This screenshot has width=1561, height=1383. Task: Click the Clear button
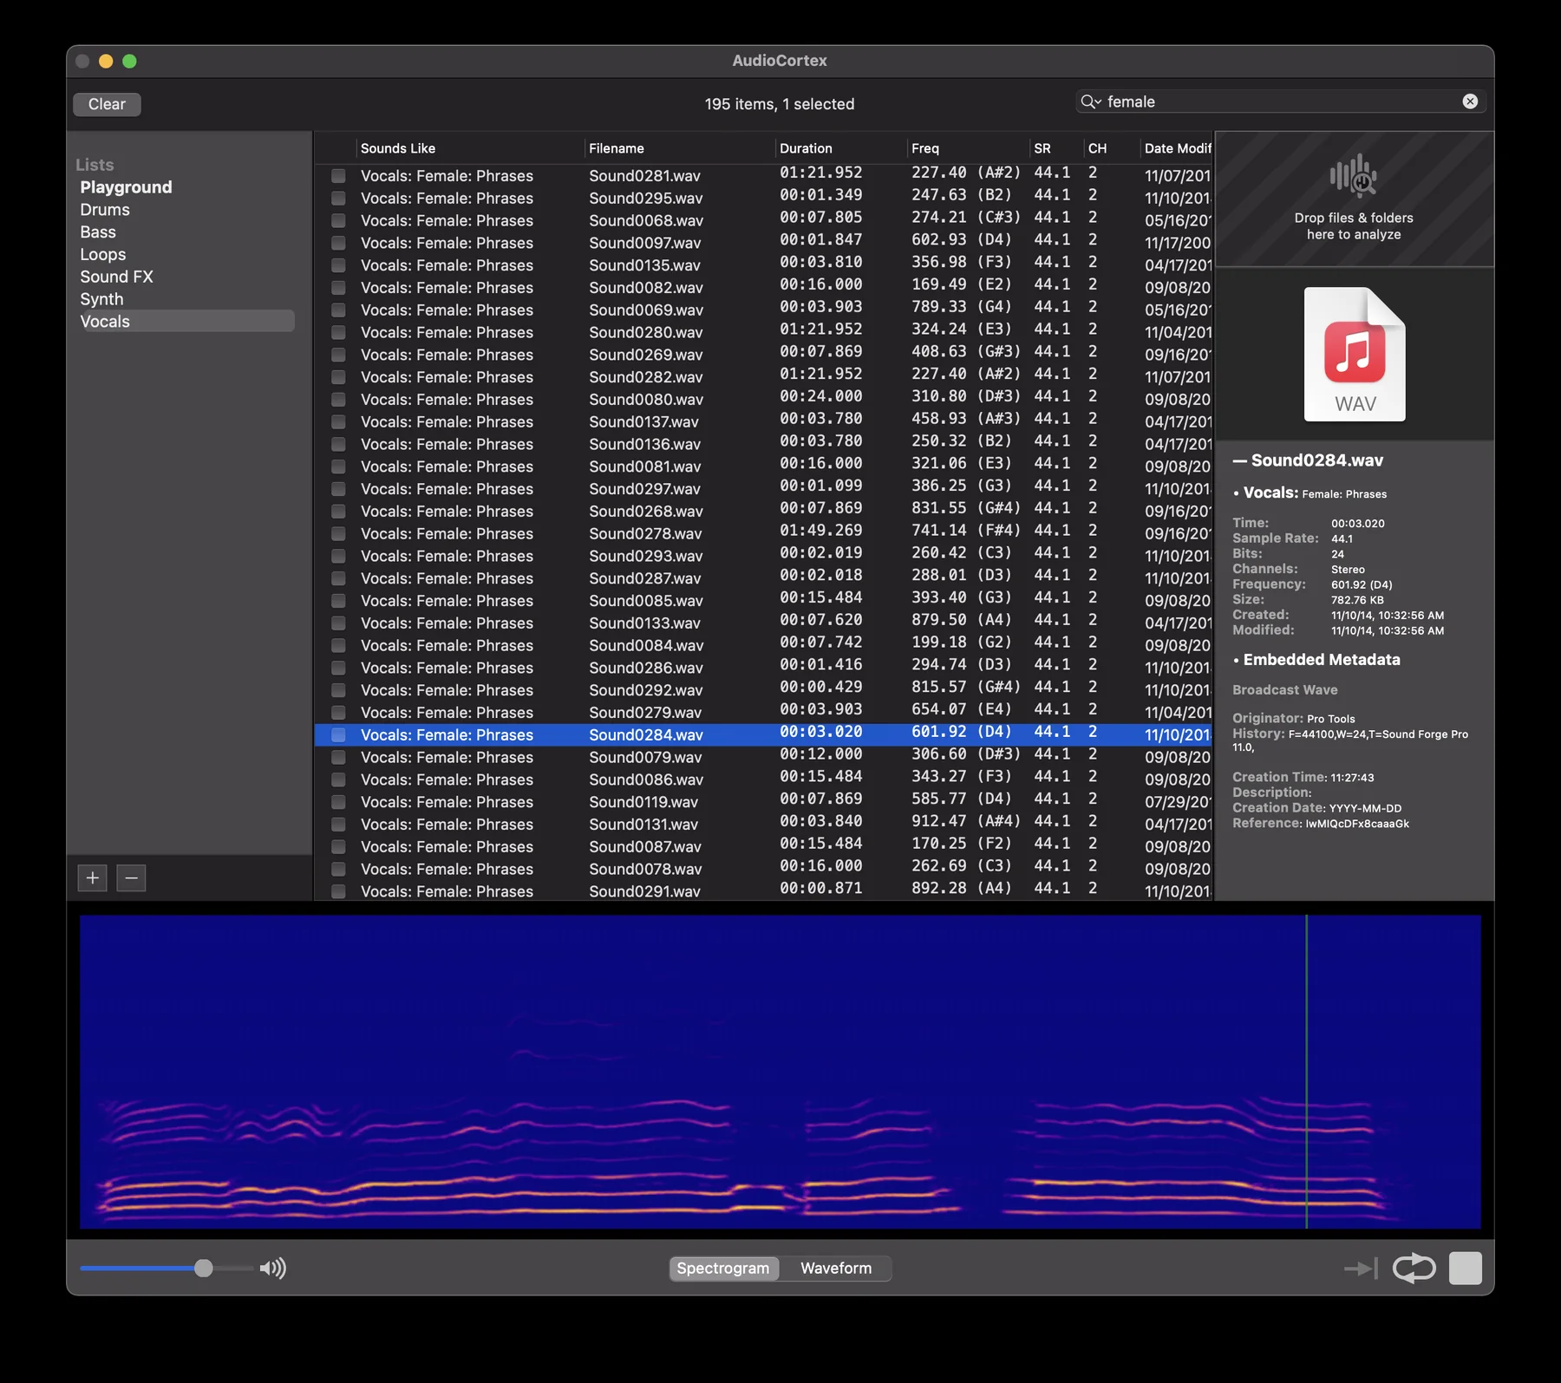pyautogui.click(x=107, y=104)
